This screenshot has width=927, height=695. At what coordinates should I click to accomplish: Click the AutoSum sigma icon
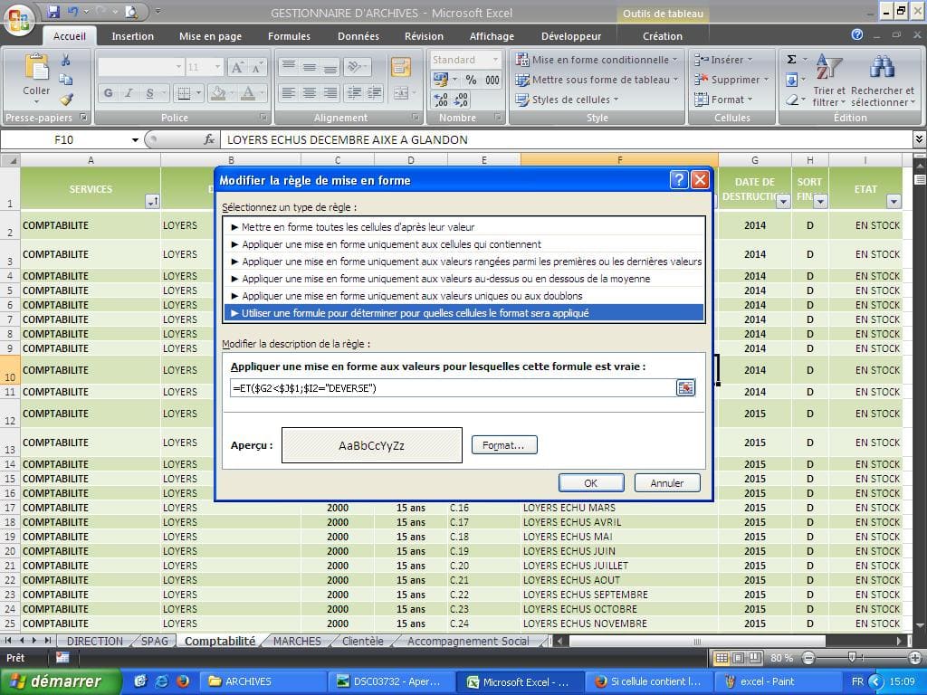click(791, 60)
